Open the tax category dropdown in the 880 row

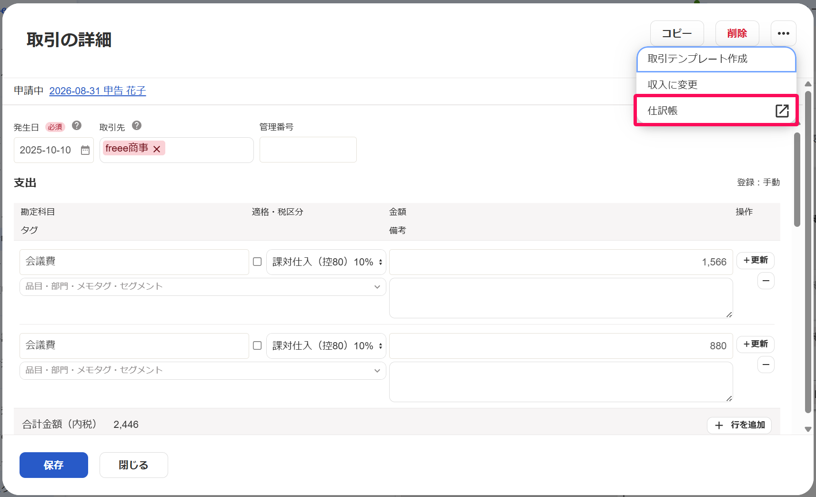326,346
